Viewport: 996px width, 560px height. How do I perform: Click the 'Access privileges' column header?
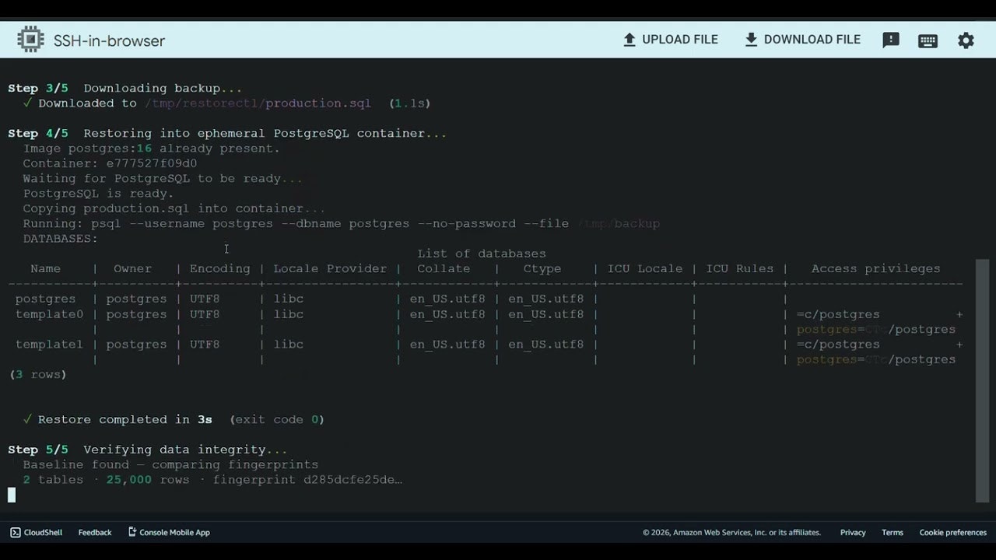[876, 269]
